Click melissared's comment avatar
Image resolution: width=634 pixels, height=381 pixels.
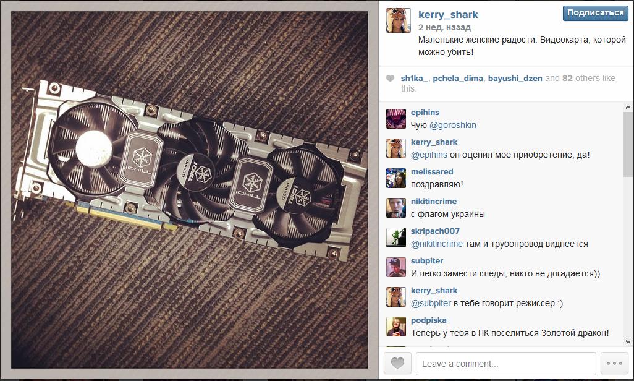click(396, 178)
